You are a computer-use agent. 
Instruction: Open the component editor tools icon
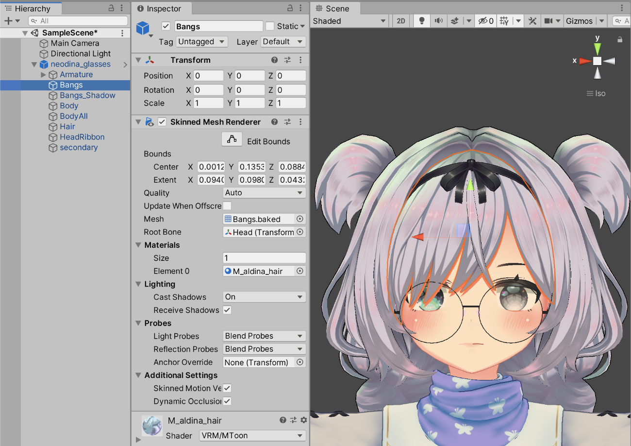pos(532,21)
